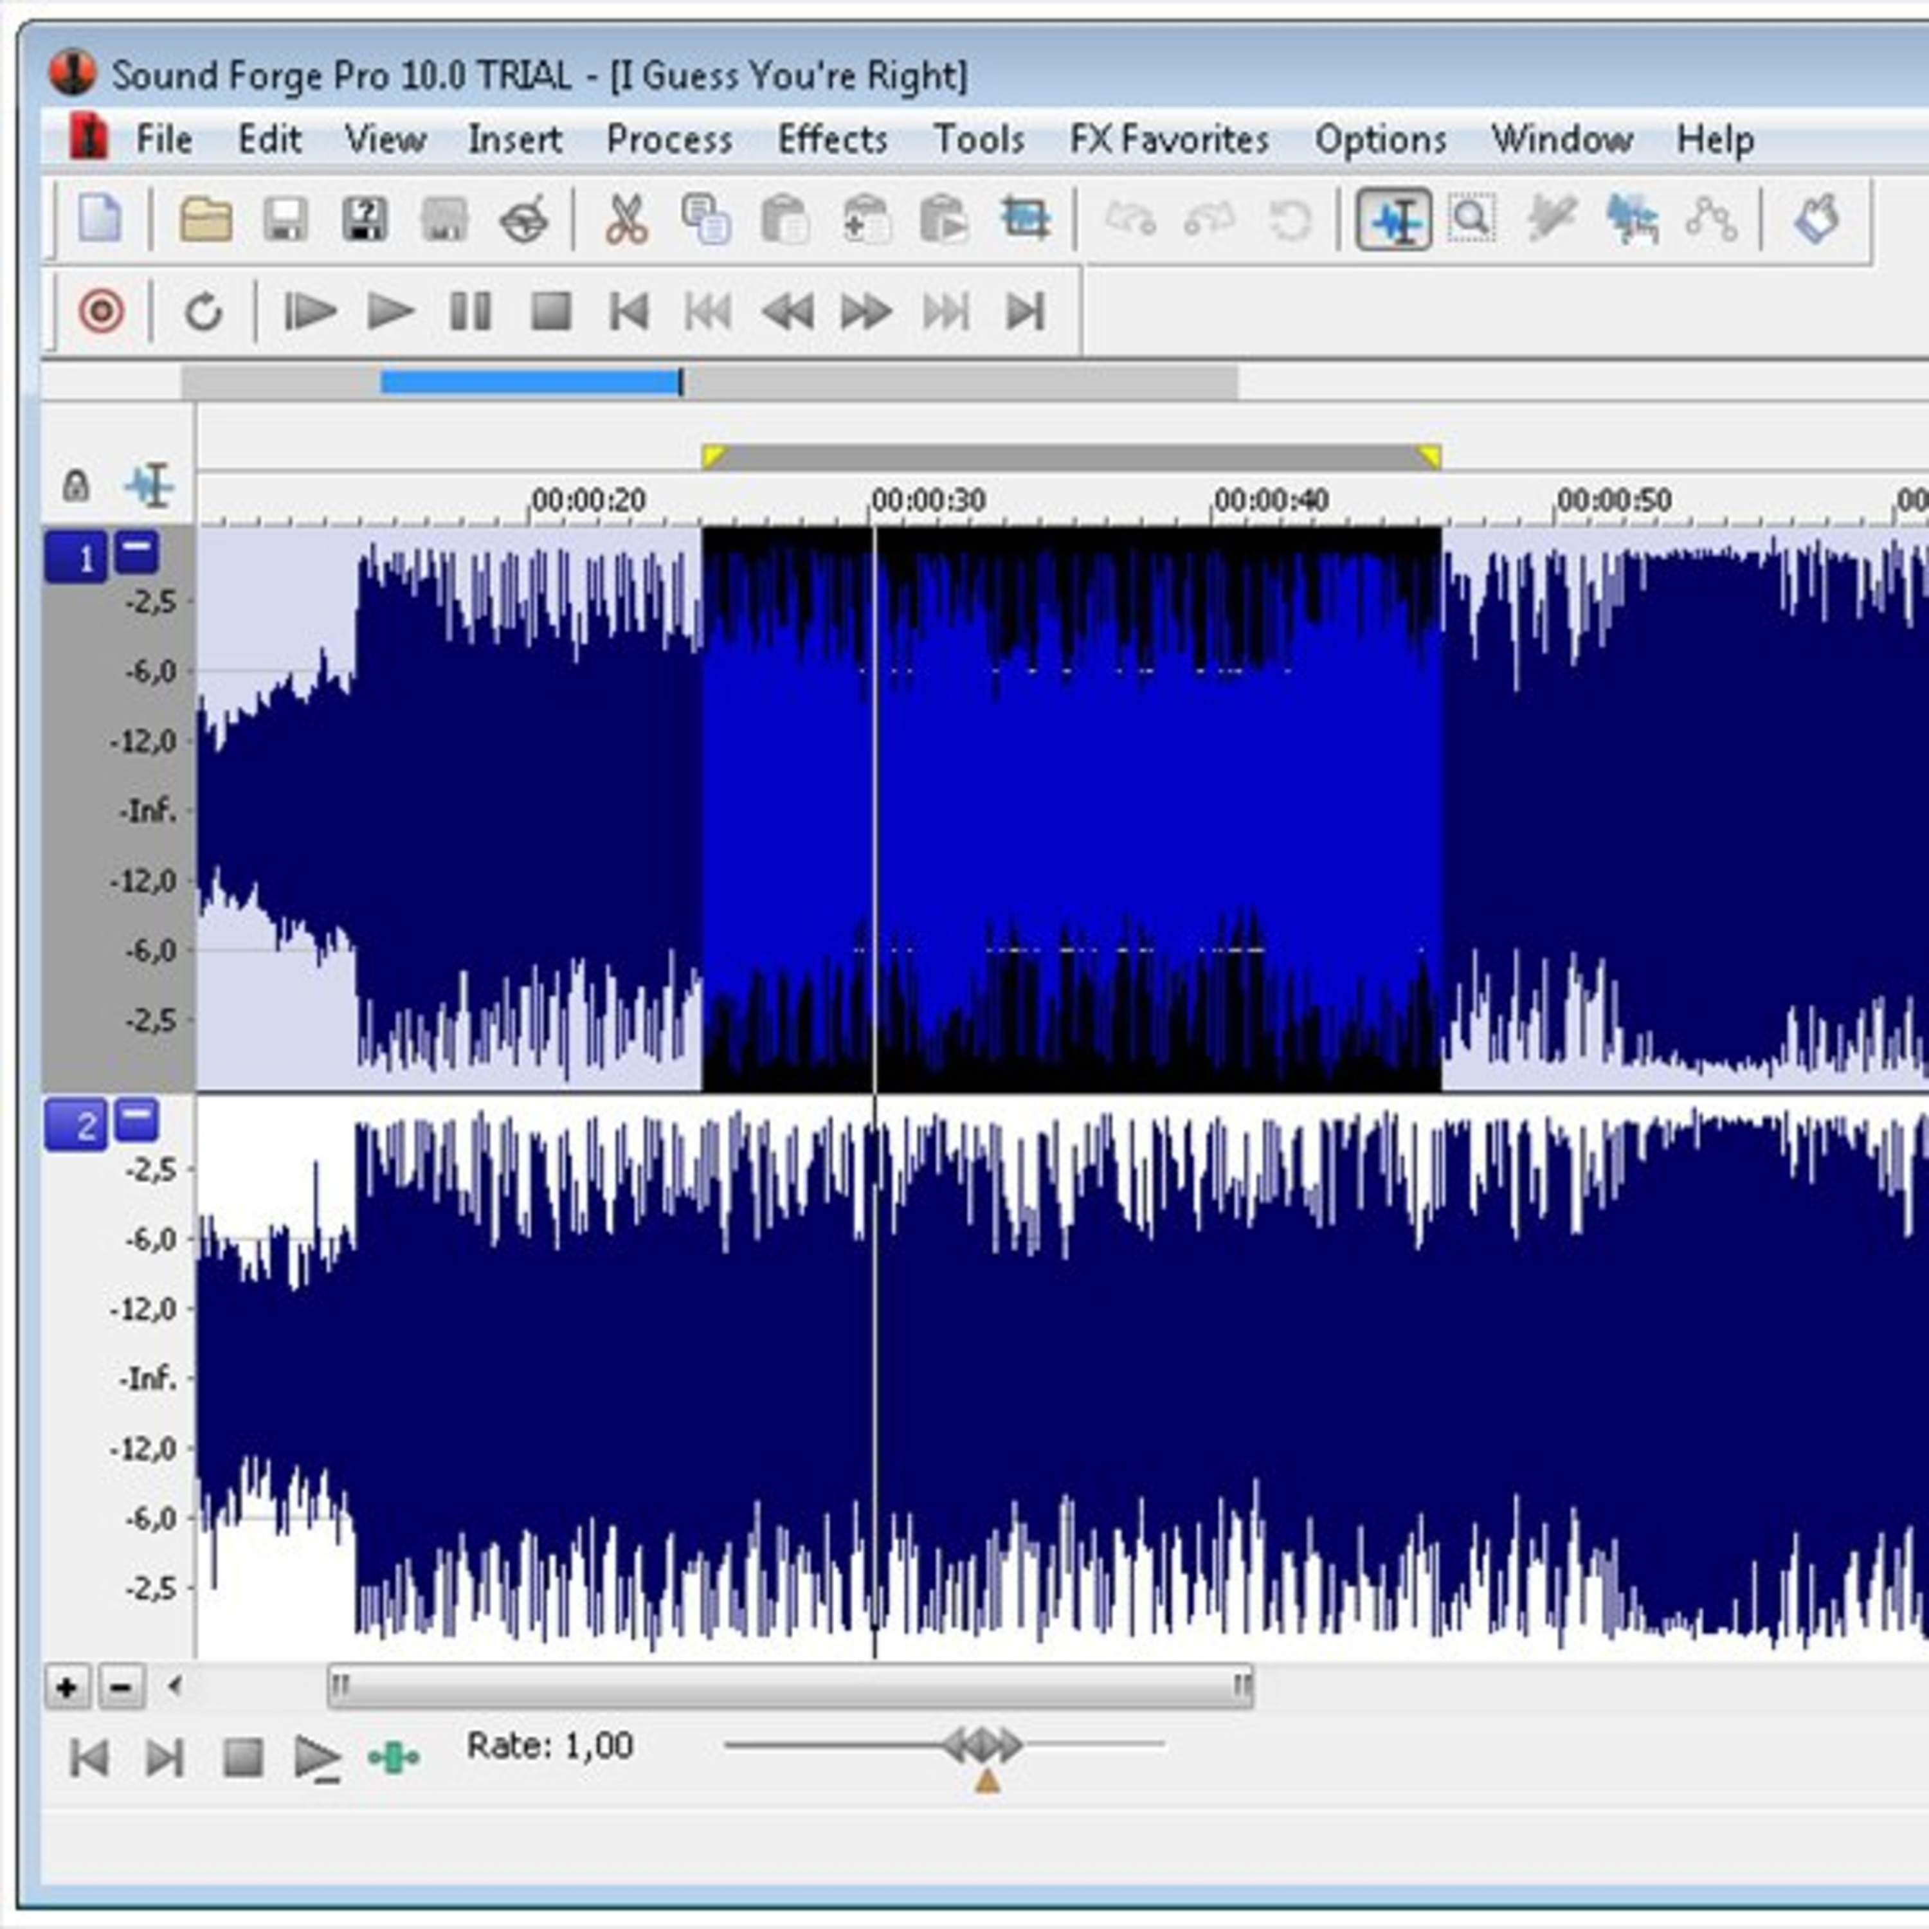Screen dimensions: 1929x1929
Task: Paste with the clipboard icon
Action: point(784,219)
